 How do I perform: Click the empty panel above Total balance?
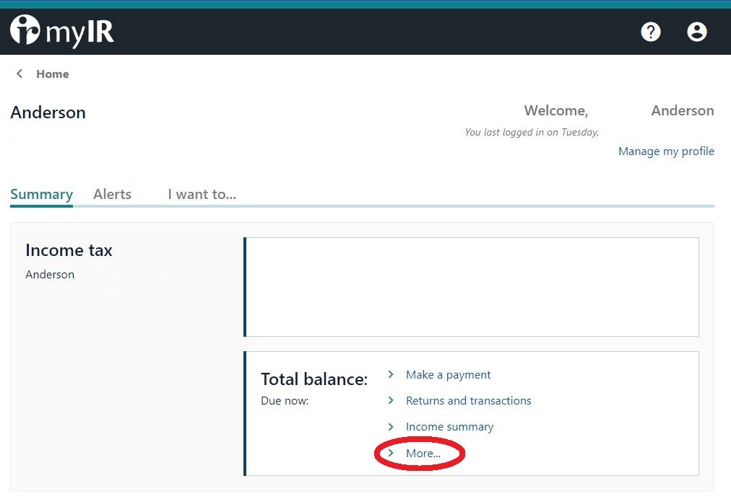[x=472, y=287]
